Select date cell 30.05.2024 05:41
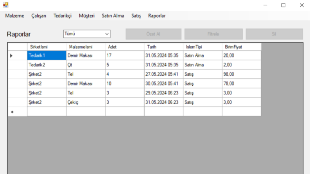This screenshot has width=310, height=174. (163, 83)
